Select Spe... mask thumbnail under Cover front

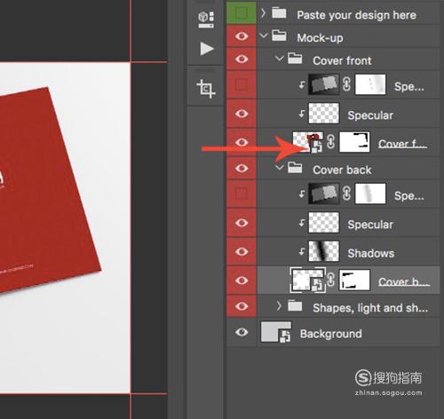(370, 84)
